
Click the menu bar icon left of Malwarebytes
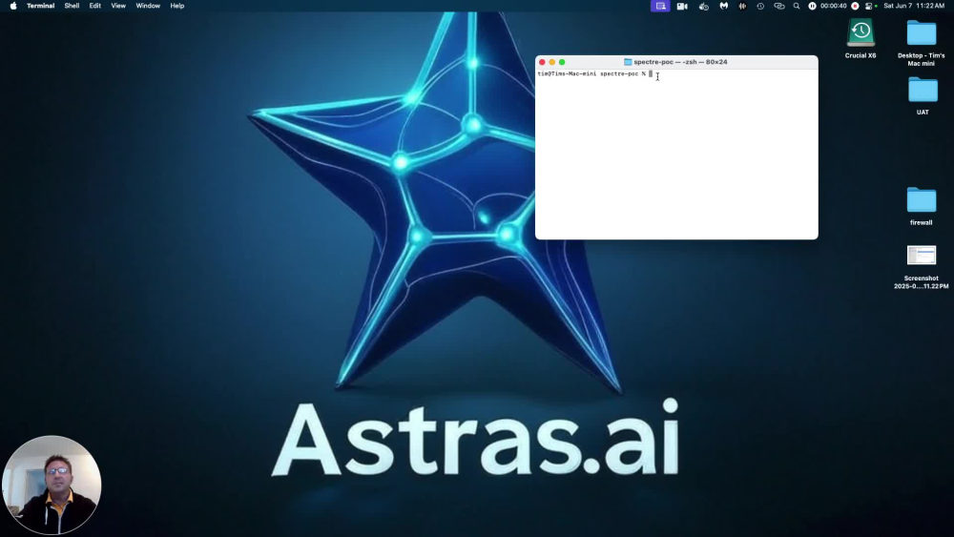[704, 6]
